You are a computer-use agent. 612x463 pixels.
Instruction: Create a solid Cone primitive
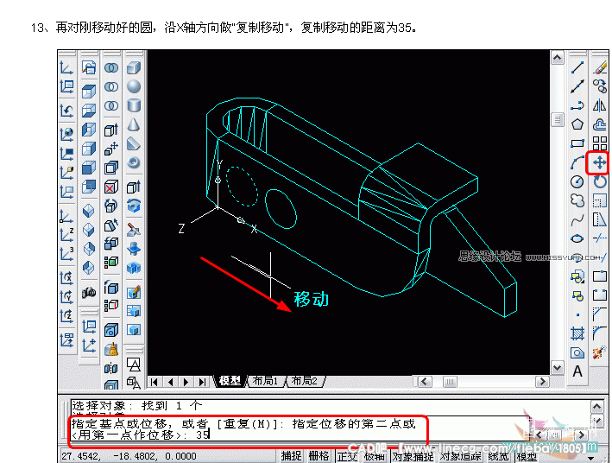click(134, 124)
